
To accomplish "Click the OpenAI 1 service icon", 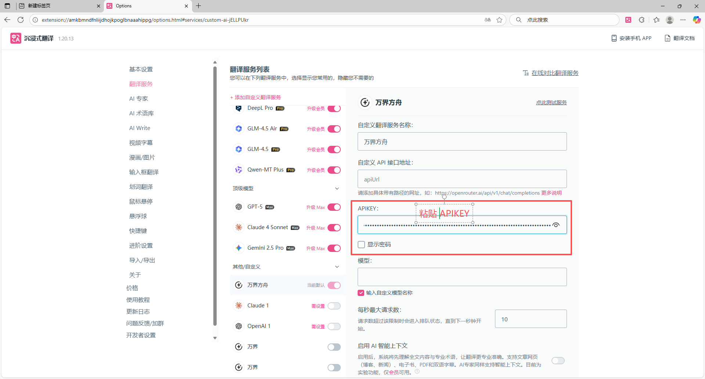I will click(239, 326).
